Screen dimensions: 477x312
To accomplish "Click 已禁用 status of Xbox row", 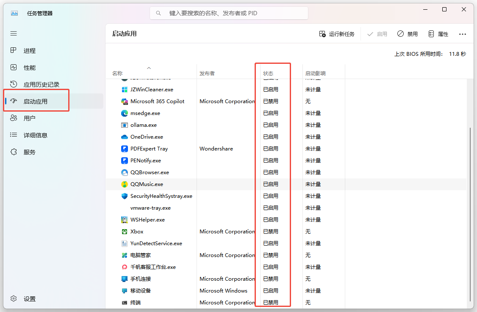I will [271, 232].
